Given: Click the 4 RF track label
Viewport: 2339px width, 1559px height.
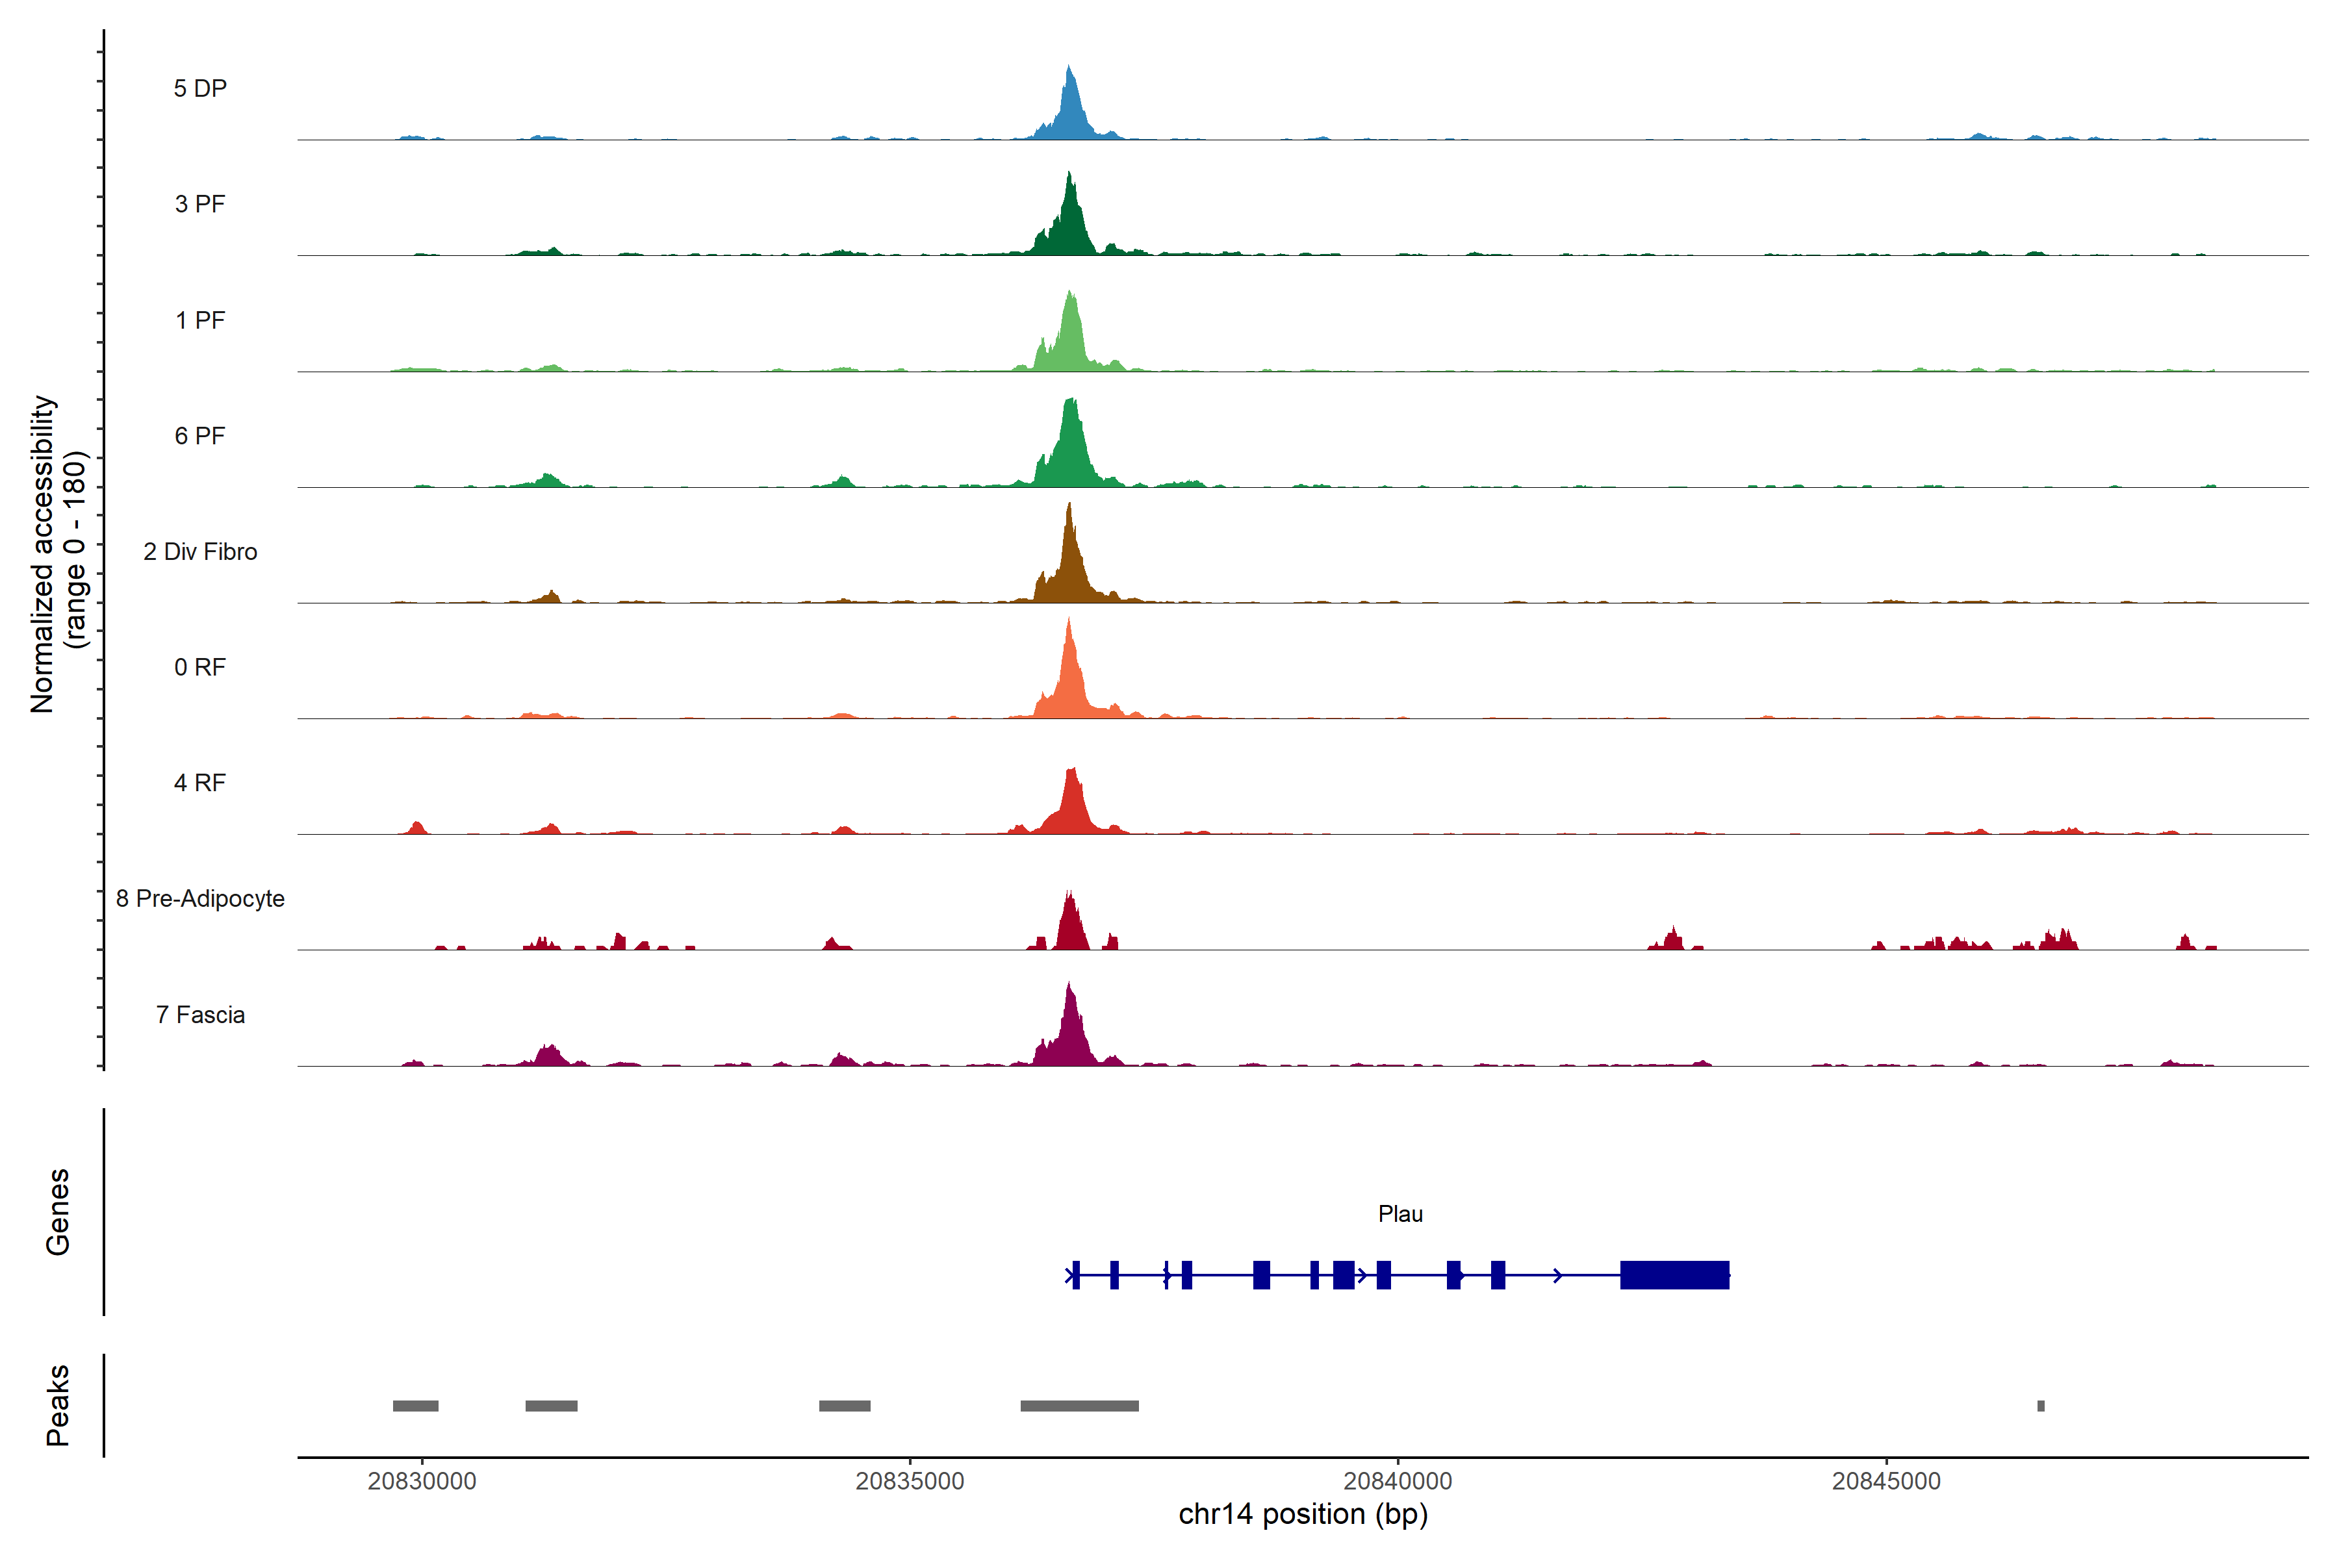Looking at the screenshot, I should 200,783.
